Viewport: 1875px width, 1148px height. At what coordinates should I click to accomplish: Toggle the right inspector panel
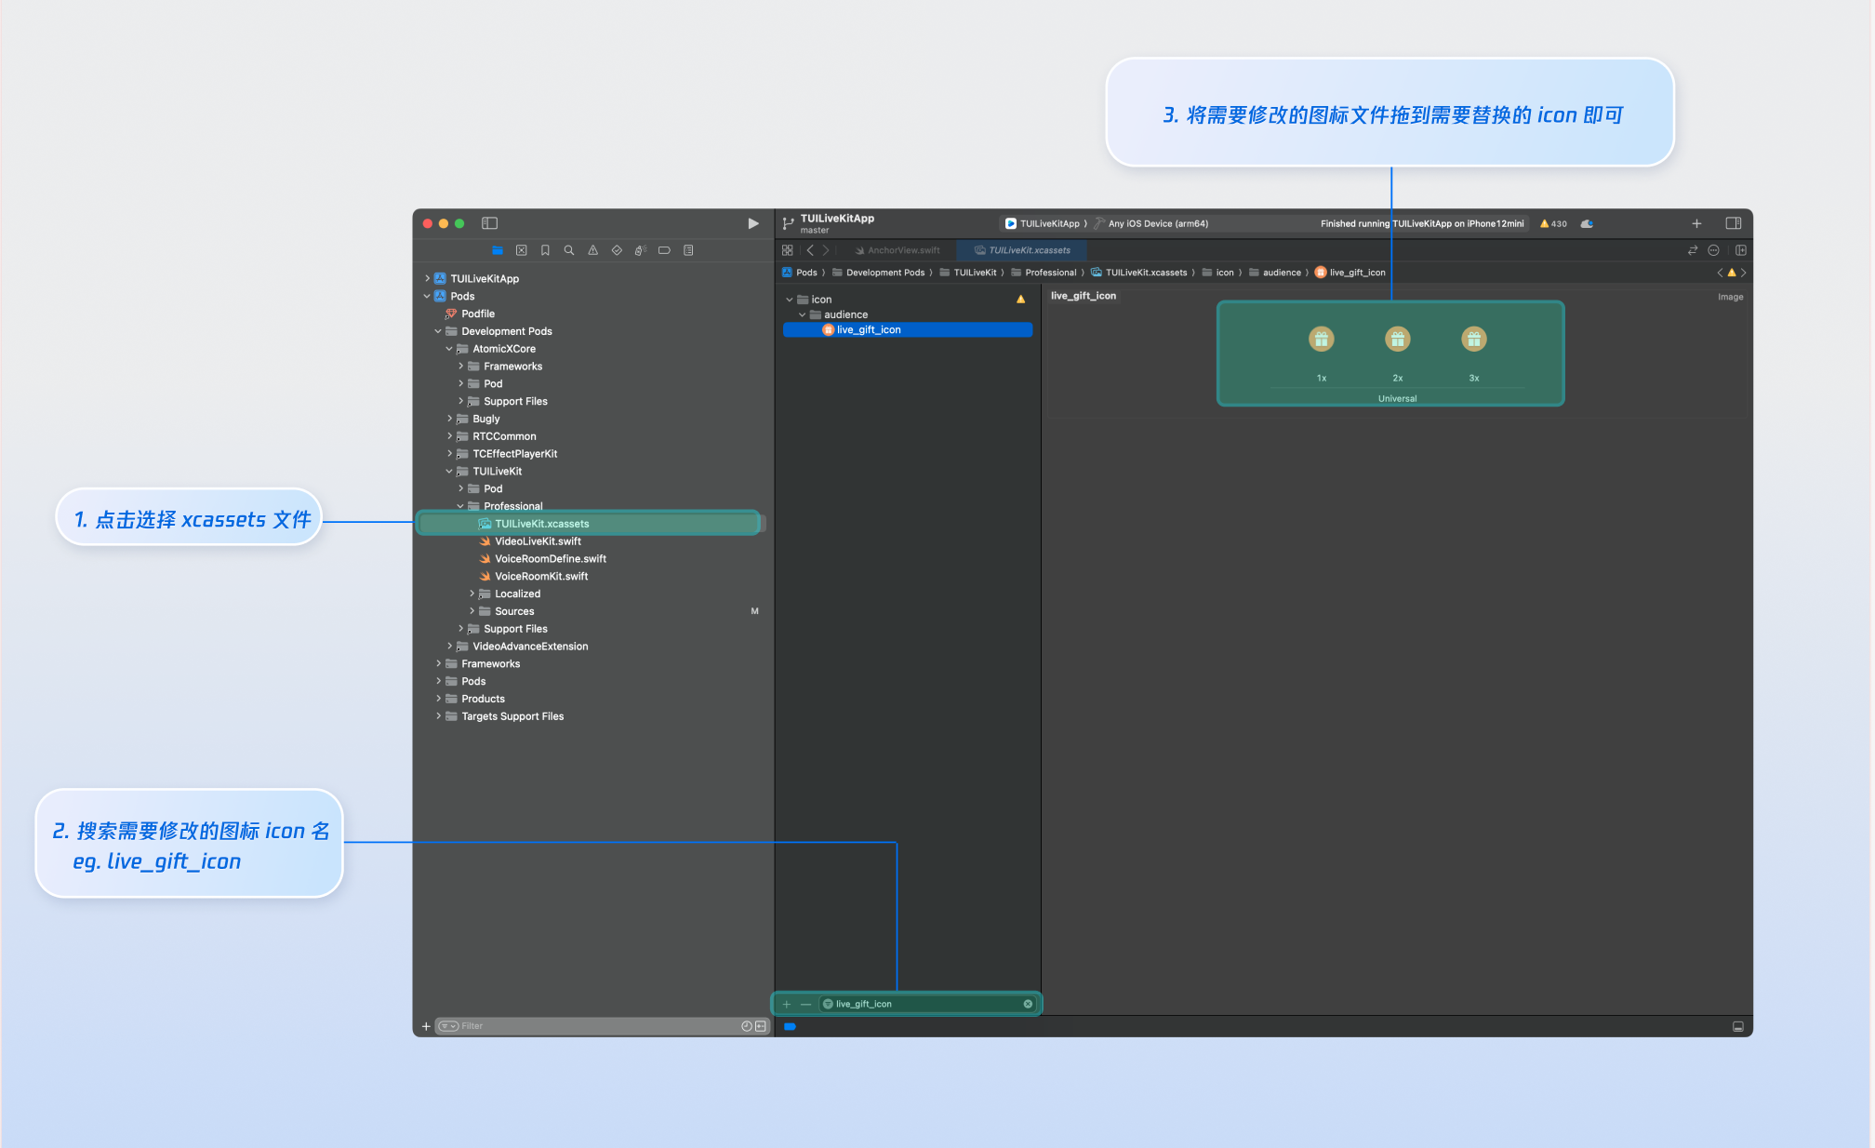coord(1733,223)
